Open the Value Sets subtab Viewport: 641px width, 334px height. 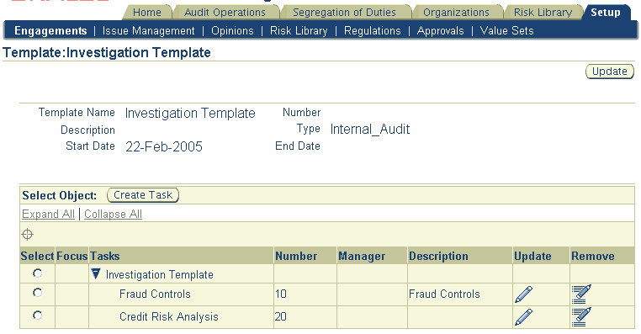[506, 31]
